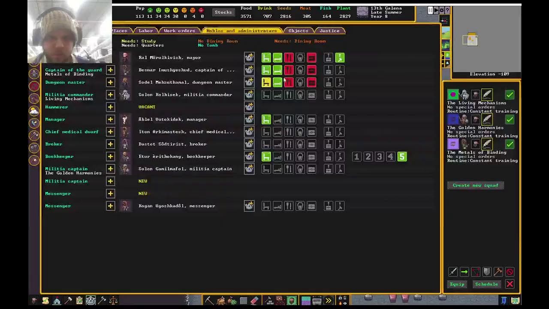Close squad panel with red X
This screenshot has height=309, width=549.
pos(510,284)
